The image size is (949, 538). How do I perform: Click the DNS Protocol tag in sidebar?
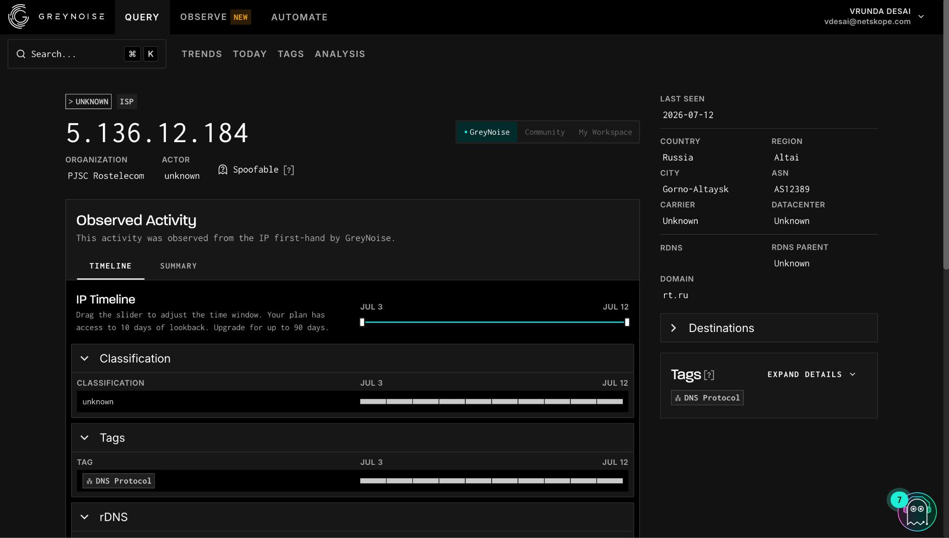coord(707,398)
